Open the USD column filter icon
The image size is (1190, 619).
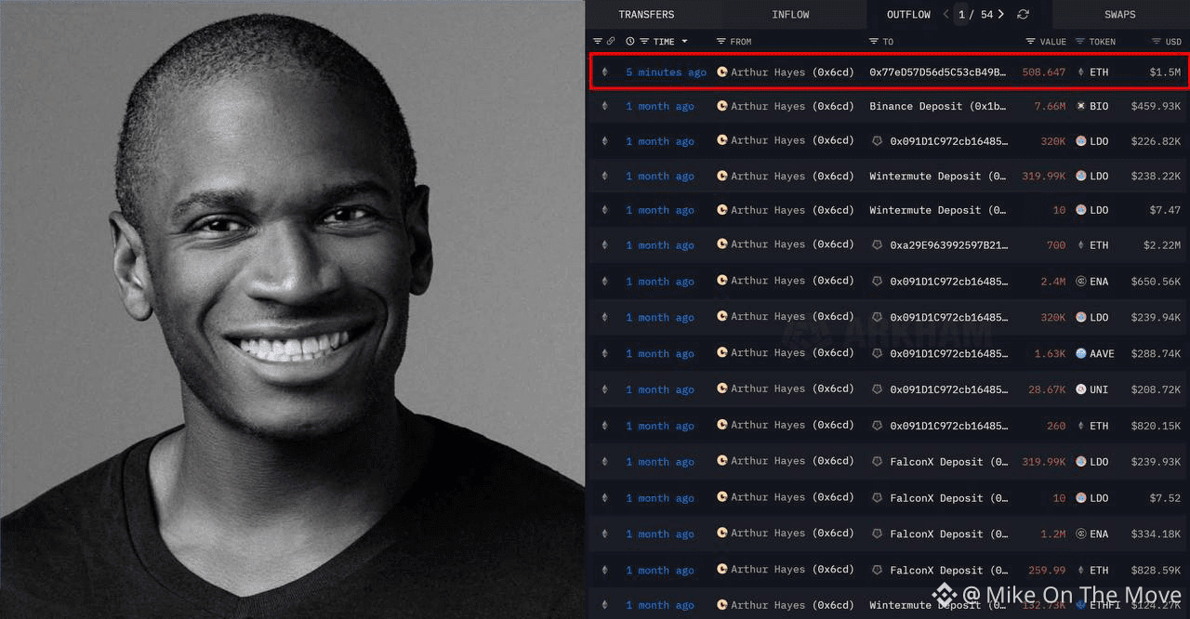tap(1157, 41)
